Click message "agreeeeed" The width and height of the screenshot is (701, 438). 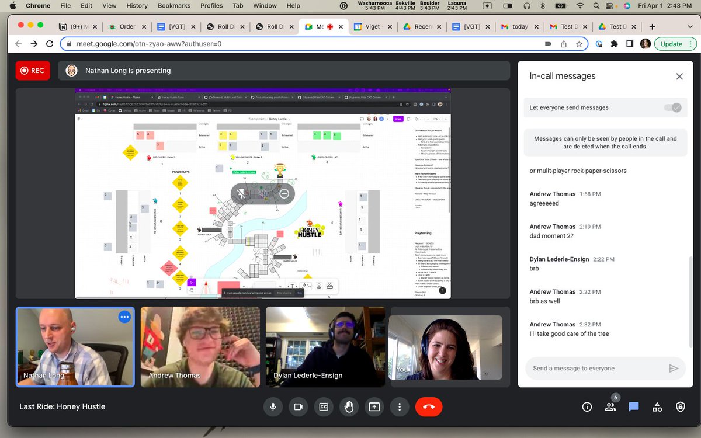(x=544, y=203)
